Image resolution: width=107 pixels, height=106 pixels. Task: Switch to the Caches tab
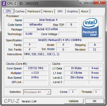point(20,11)
